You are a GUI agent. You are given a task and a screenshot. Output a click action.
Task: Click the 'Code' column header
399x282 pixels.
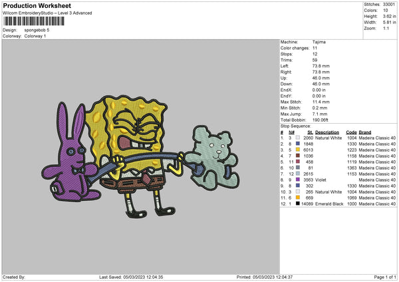351,132
